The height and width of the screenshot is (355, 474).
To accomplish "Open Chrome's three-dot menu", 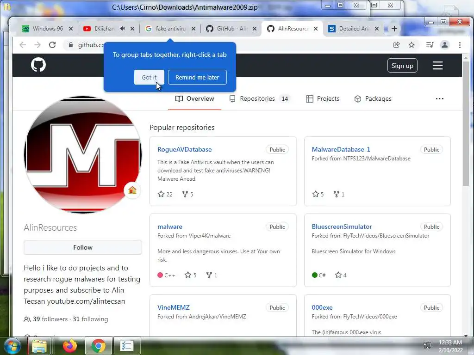I will [x=460, y=45].
